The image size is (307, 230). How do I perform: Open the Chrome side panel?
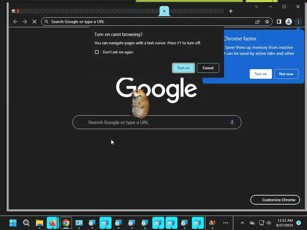pos(279,22)
